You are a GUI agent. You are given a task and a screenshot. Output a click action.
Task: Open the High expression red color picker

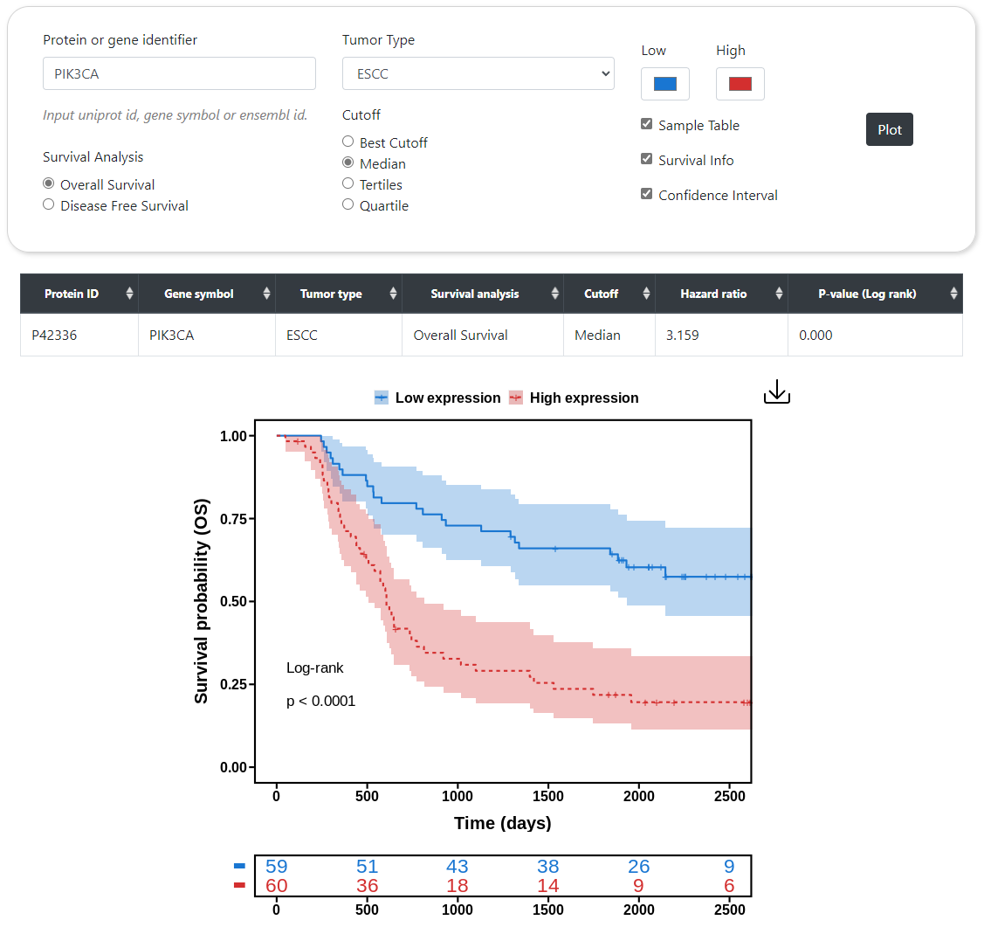coord(740,84)
